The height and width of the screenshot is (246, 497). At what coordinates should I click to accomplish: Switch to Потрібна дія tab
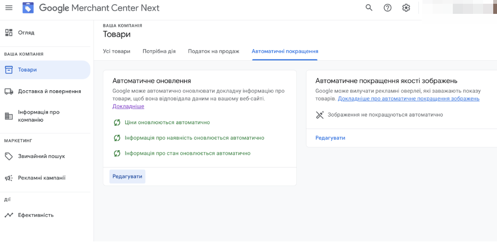click(x=159, y=51)
